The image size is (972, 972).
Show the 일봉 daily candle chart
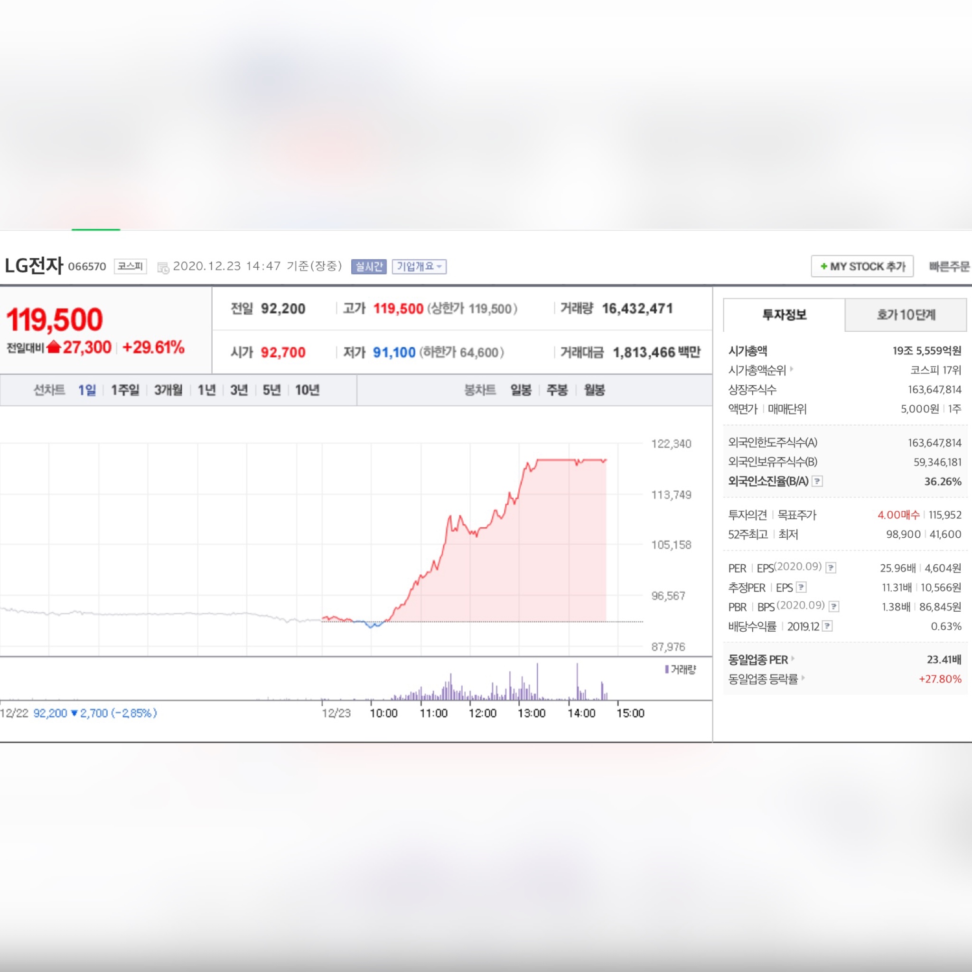521,390
